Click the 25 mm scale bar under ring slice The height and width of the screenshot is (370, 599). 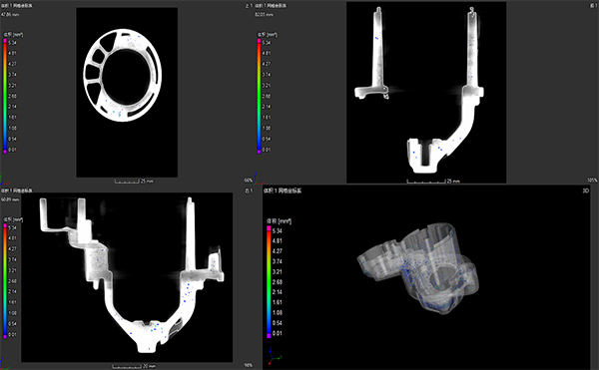point(134,181)
